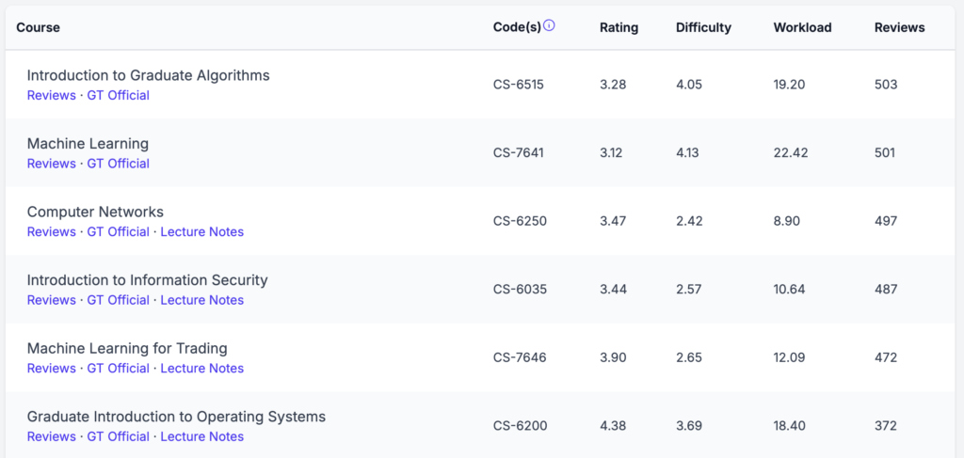Open Reviews link for Introduction to Graduate Algorithms
Image resolution: width=964 pixels, height=458 pixels.
pyautogui.click(x=51, y=95)
